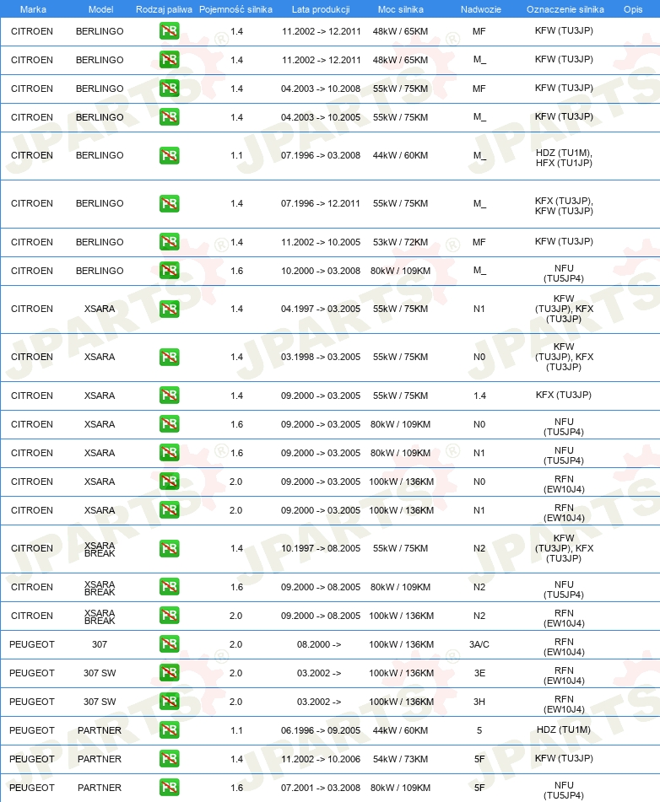This screenshot has height=802, width=660.
Task: Select the '07.1996 -> 03.2008' production years cell
Action: pyautogui.click(x=321, y=155)
